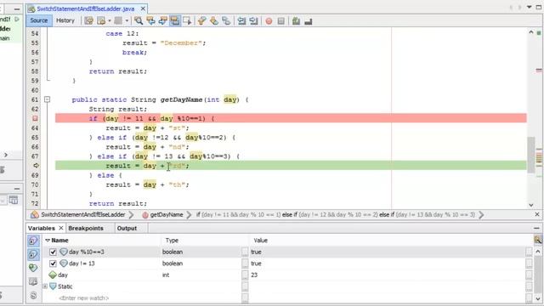Screen dimensions: 544x306
Task: Click the Find Selection magnifier icon
Action: click(139, 20)
